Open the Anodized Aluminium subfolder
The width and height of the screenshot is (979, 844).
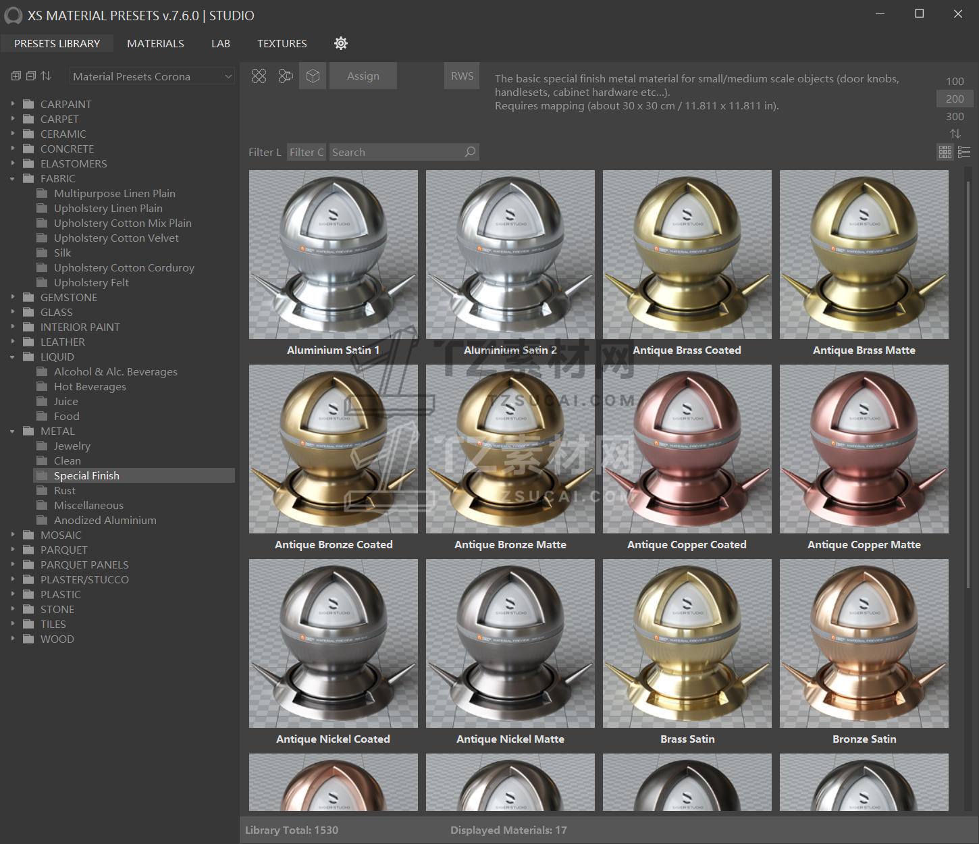pyautogui.click(x=105, y=520)
